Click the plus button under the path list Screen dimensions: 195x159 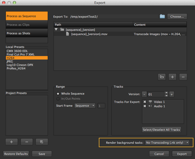pos(172,77)
